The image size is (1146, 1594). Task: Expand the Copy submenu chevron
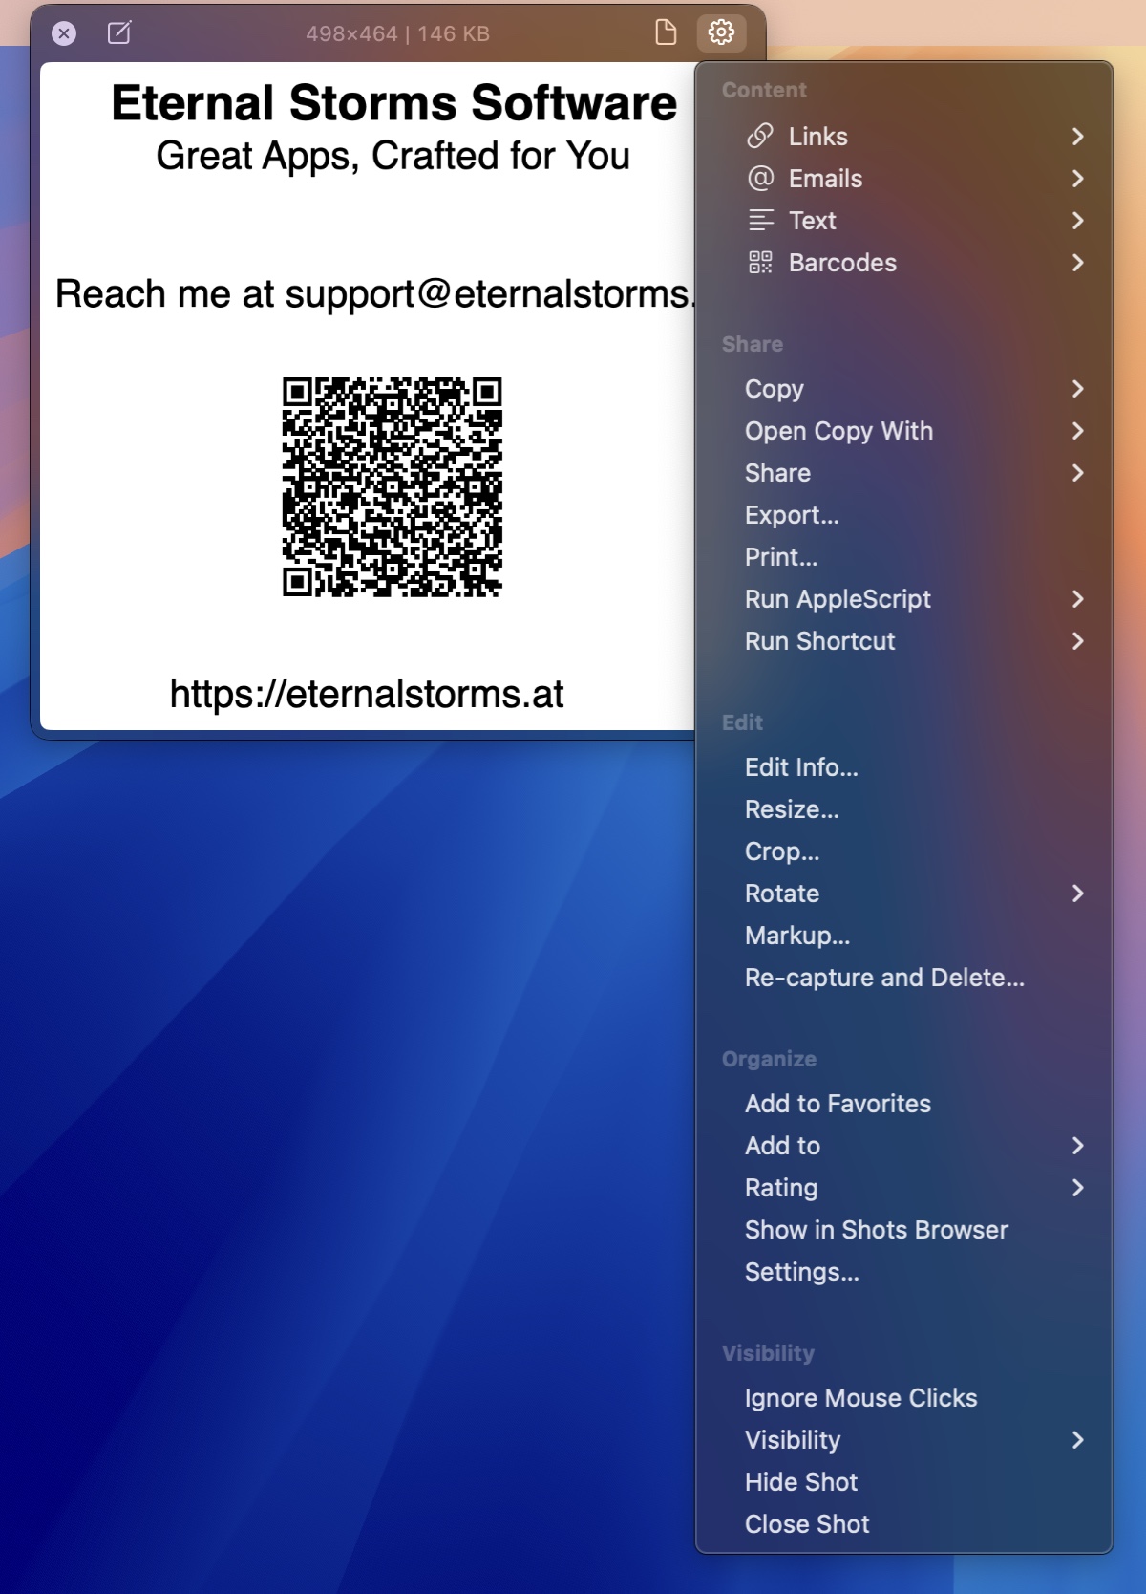click(1078, 389)
